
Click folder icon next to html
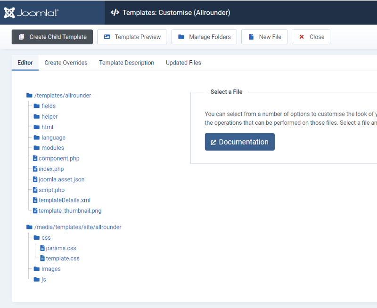37,127
